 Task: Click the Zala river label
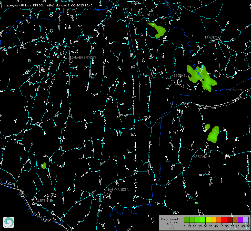pos(161,121)
